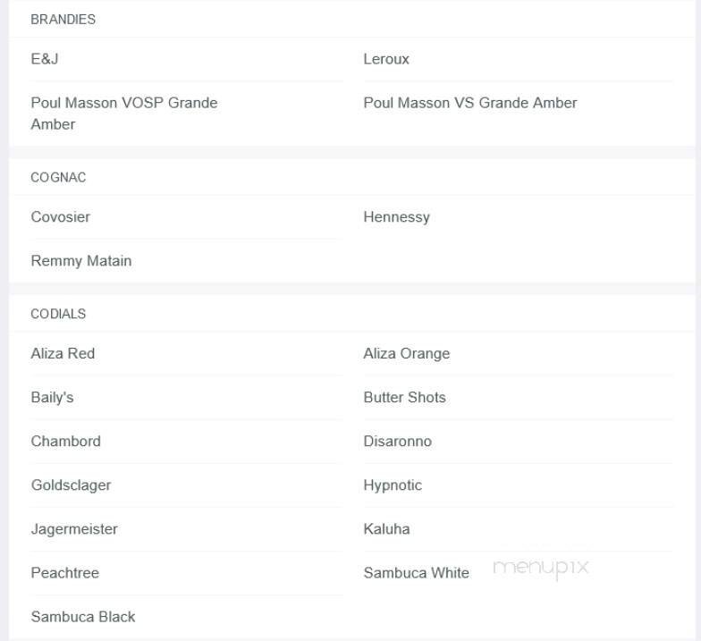
Task: Select the Jagermeister item
Action: click(x=74, y=529)
